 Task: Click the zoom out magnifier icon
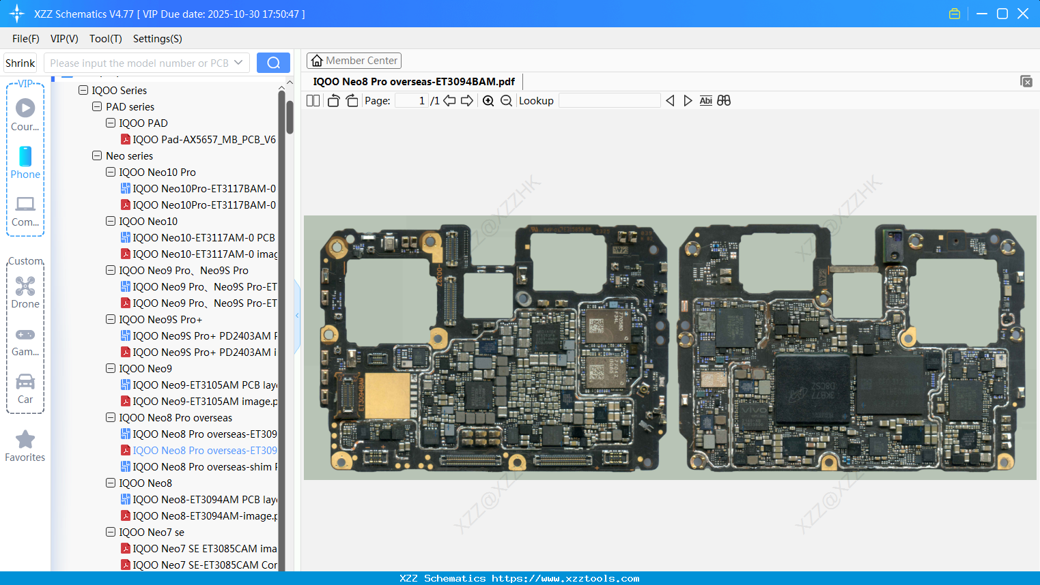tap(506, 101)
